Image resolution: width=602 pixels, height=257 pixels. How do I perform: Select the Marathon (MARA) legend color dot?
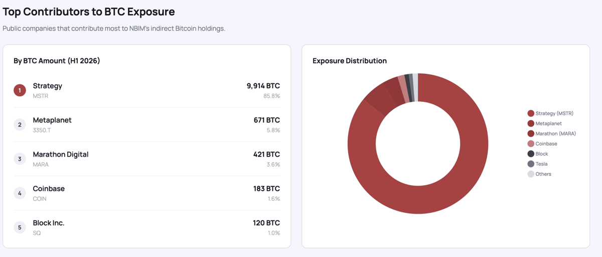(x=531, y=134)
